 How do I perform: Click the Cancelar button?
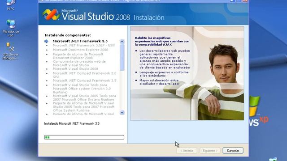pos(233,151)
